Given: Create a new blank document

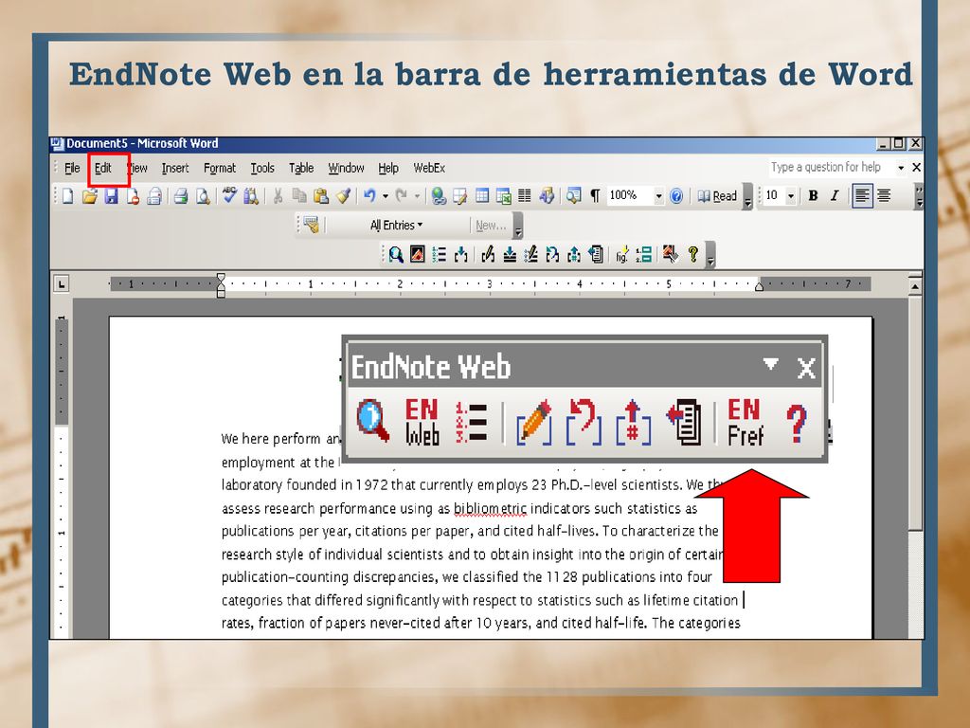Looking at the screenshot, I should pyautogui.click(x=68, y=196).
